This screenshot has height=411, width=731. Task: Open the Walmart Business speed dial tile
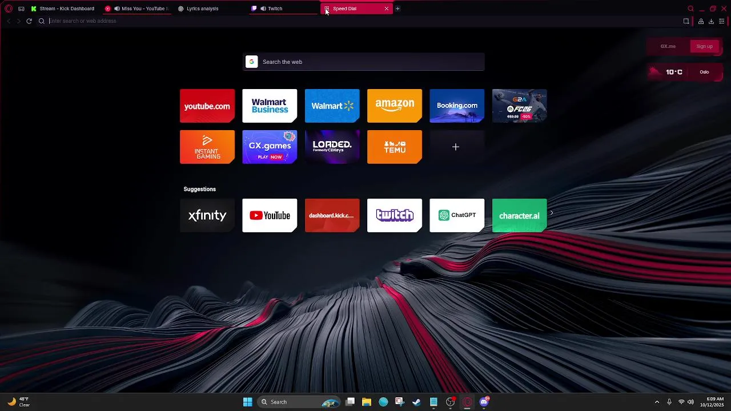(270, 106)
